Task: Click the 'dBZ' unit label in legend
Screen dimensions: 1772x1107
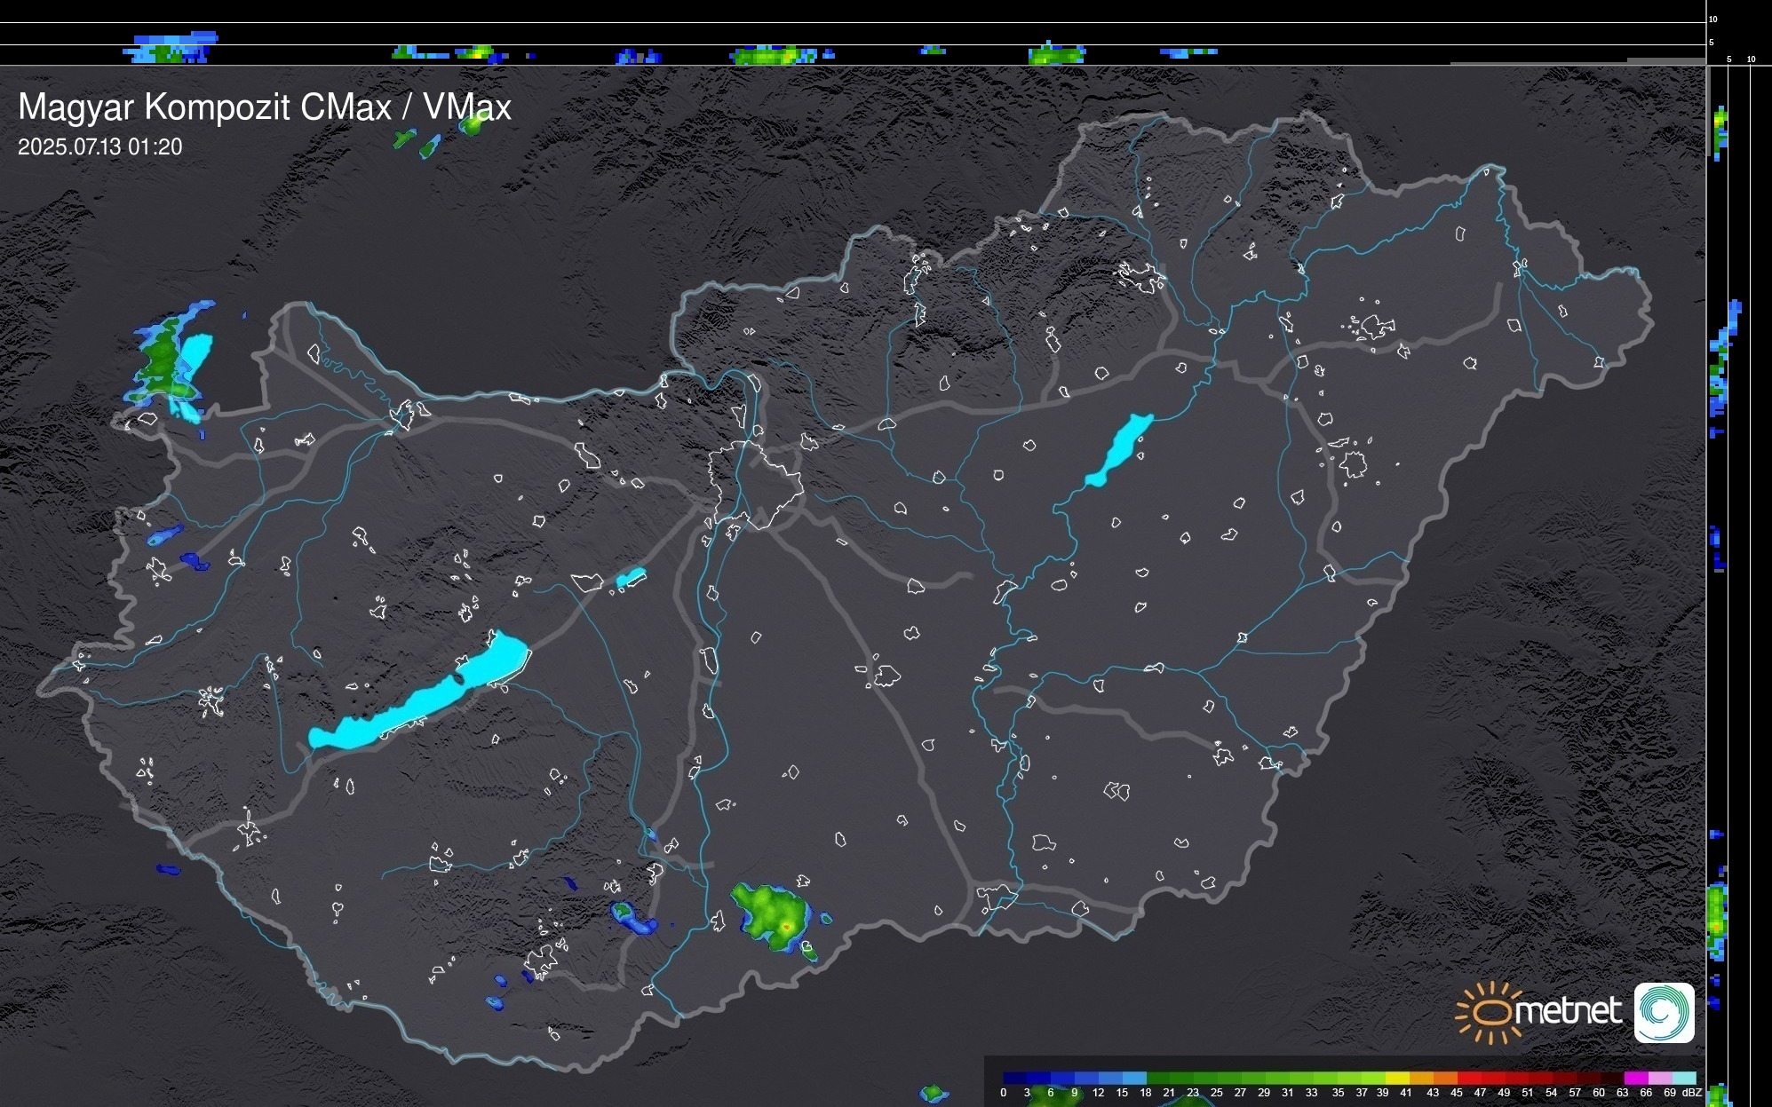Action: click(x=1691, y=1093)
